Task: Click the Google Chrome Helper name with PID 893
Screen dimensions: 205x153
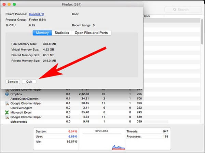Action: tap(26, 103)
